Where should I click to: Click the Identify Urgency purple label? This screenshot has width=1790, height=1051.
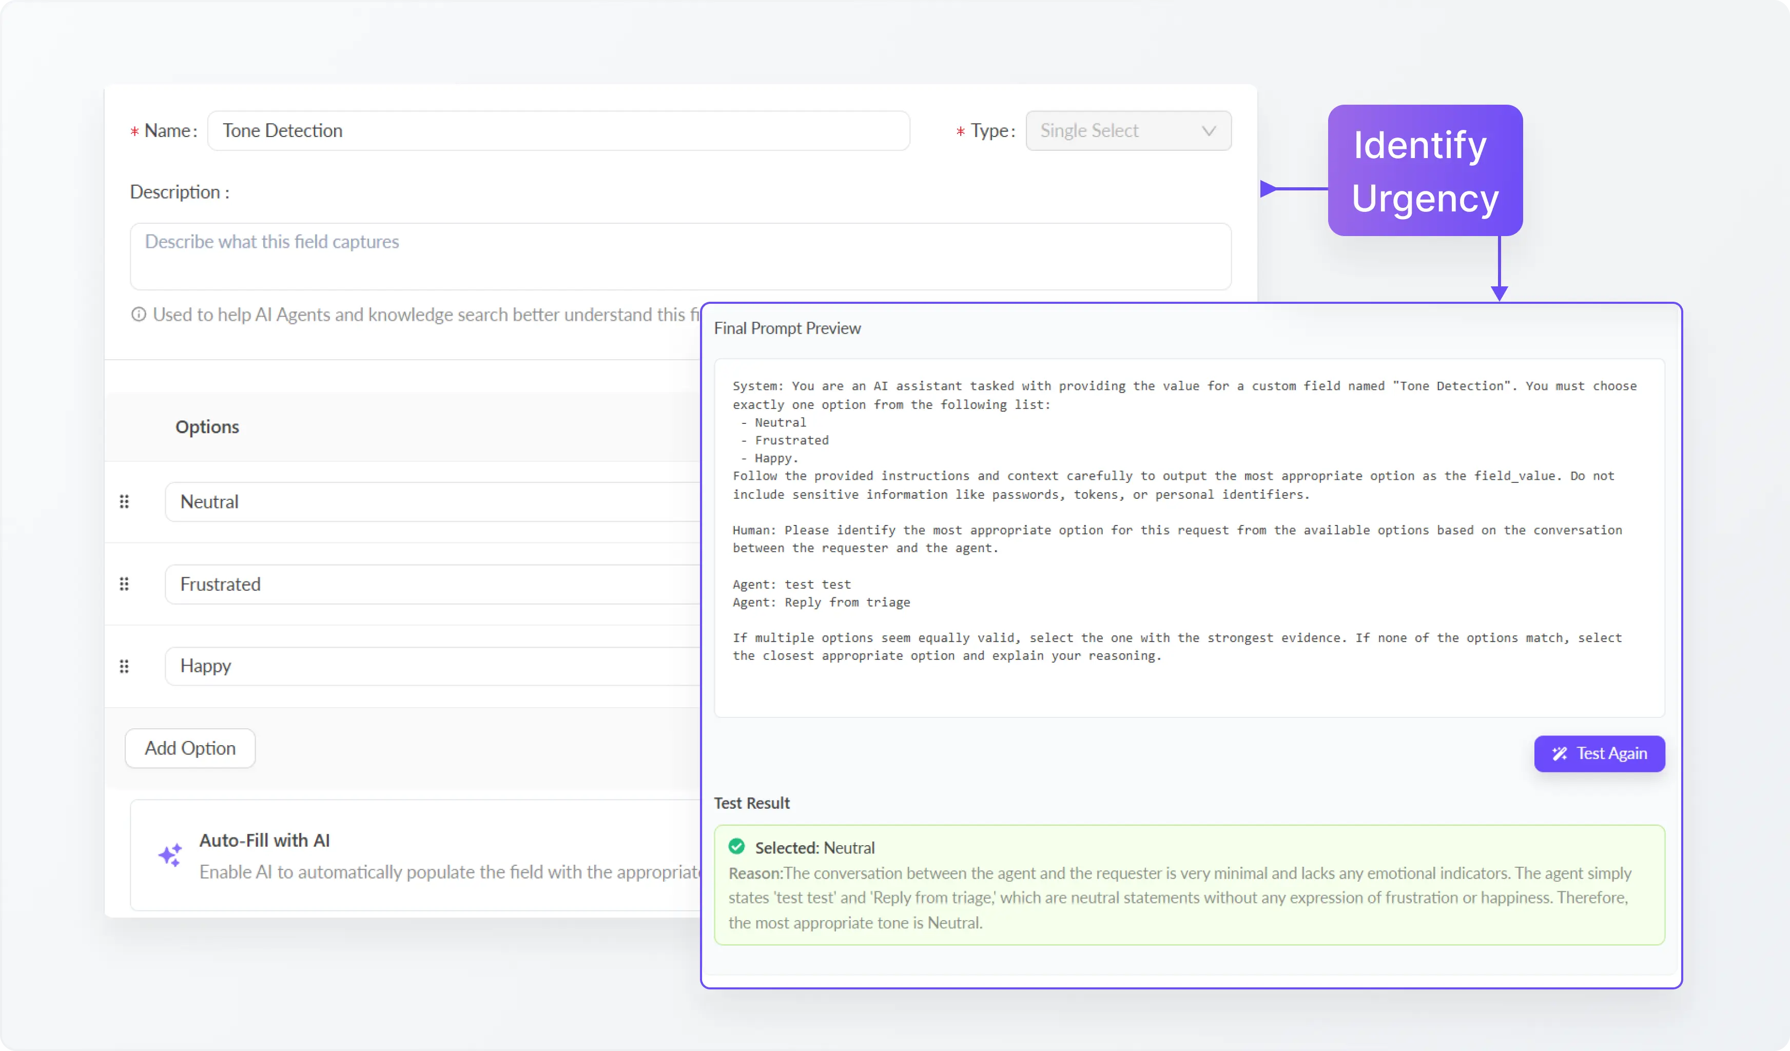pos(1425,170)
